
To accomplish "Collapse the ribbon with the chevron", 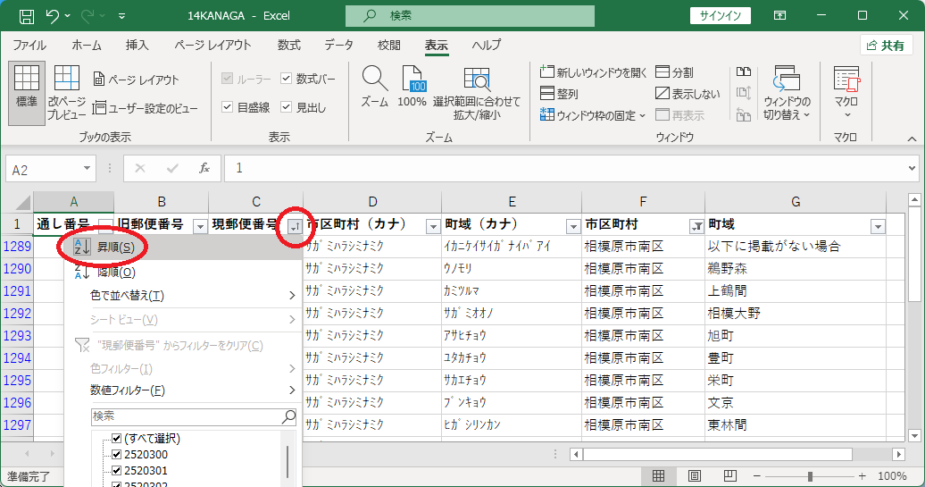I will (x=912, y=139).
